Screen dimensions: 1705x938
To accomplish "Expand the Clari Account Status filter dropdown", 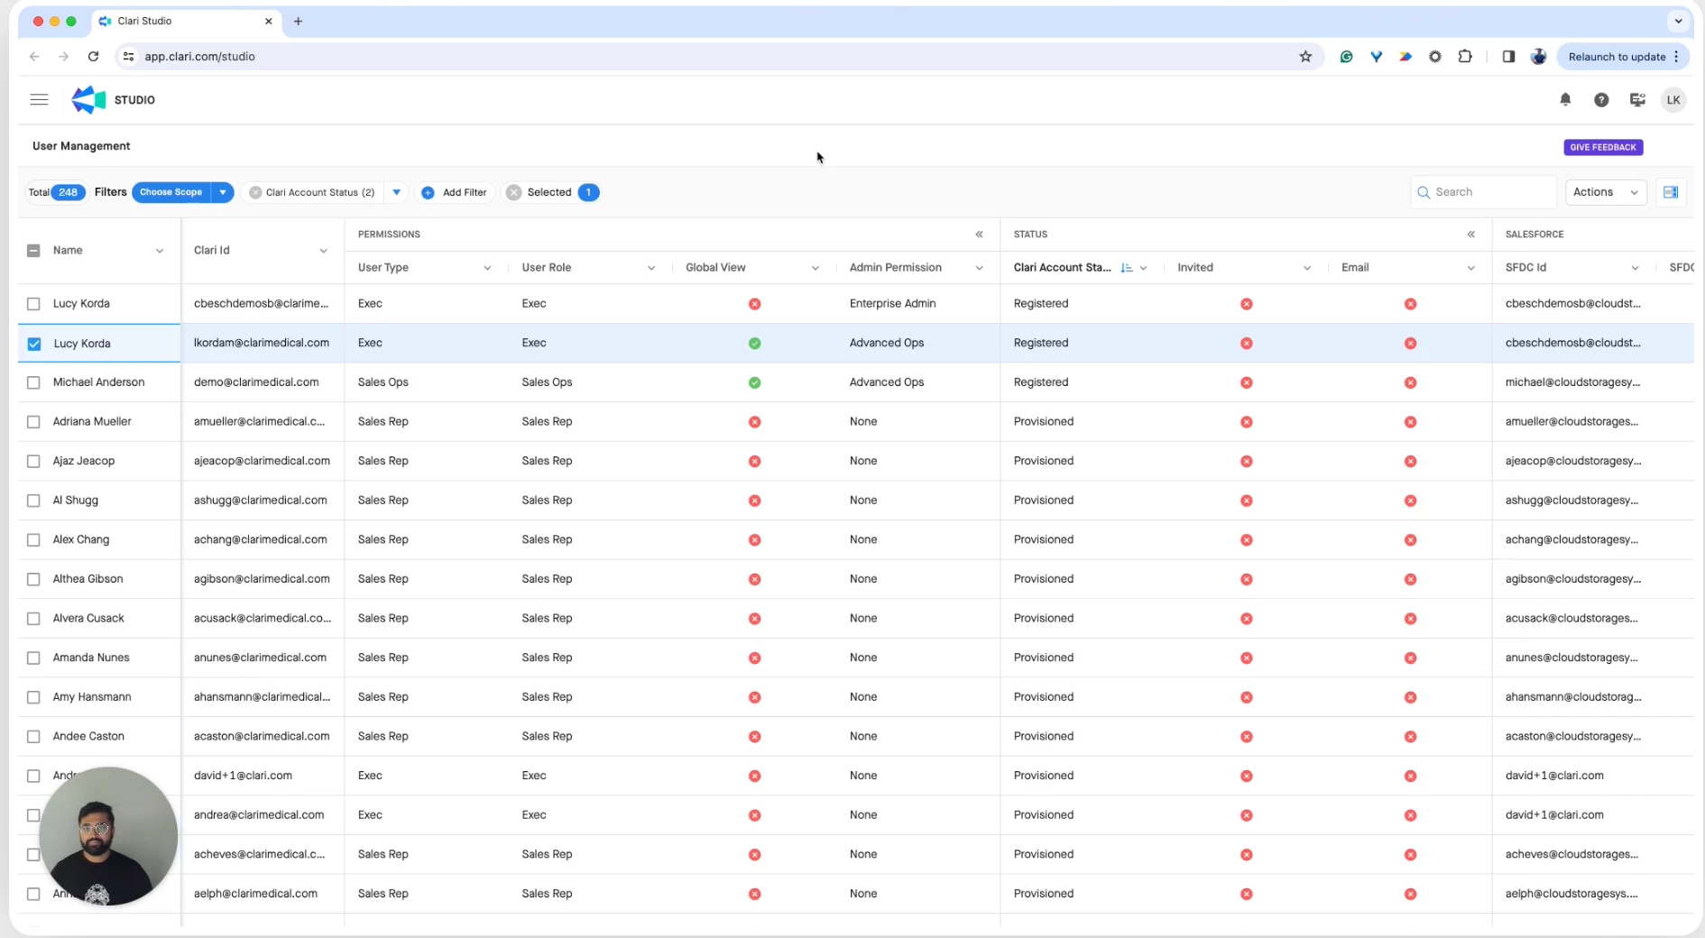I will tap(396, 192).
